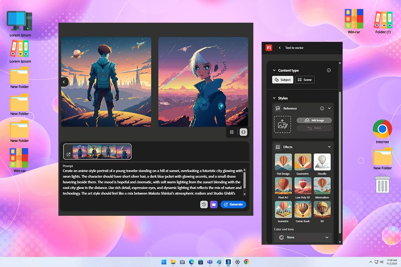Click the generation icon in the thumbnail strip
401x267 pixels.
coord(68,154)
